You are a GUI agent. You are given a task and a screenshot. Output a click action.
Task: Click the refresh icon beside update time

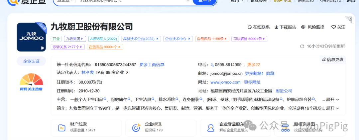click(302, 46)
